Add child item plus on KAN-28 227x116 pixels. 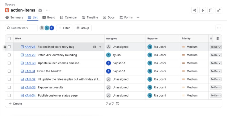coord(100,47)
